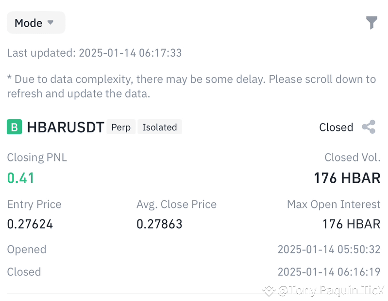Open the HBARUSDT pair title
Image resolution: width=388 pixels, height=301 pixels.
pyautogui.click(x=66, y=127)
